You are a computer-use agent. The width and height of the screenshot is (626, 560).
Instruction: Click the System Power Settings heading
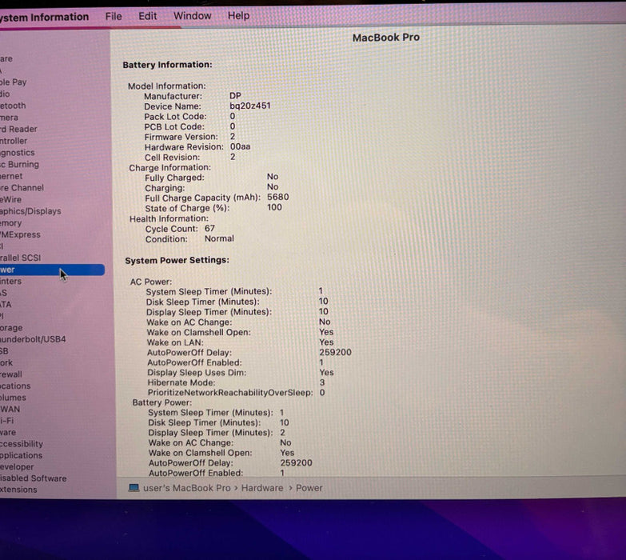177,261
